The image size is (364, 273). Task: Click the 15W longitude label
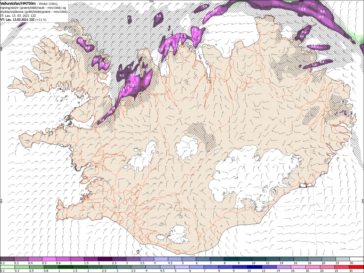pyautogui.click(x=301, y=1)
